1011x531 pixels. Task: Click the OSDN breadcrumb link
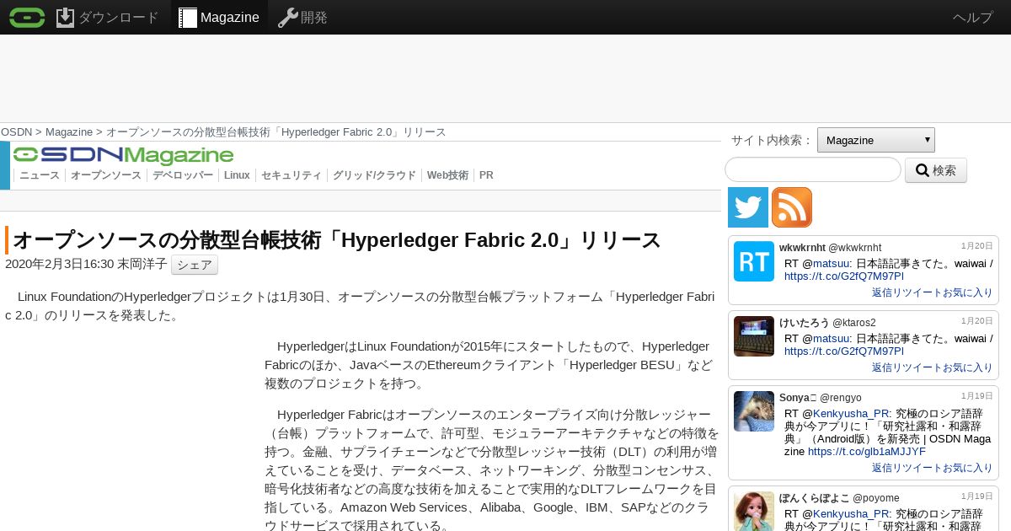17,132
